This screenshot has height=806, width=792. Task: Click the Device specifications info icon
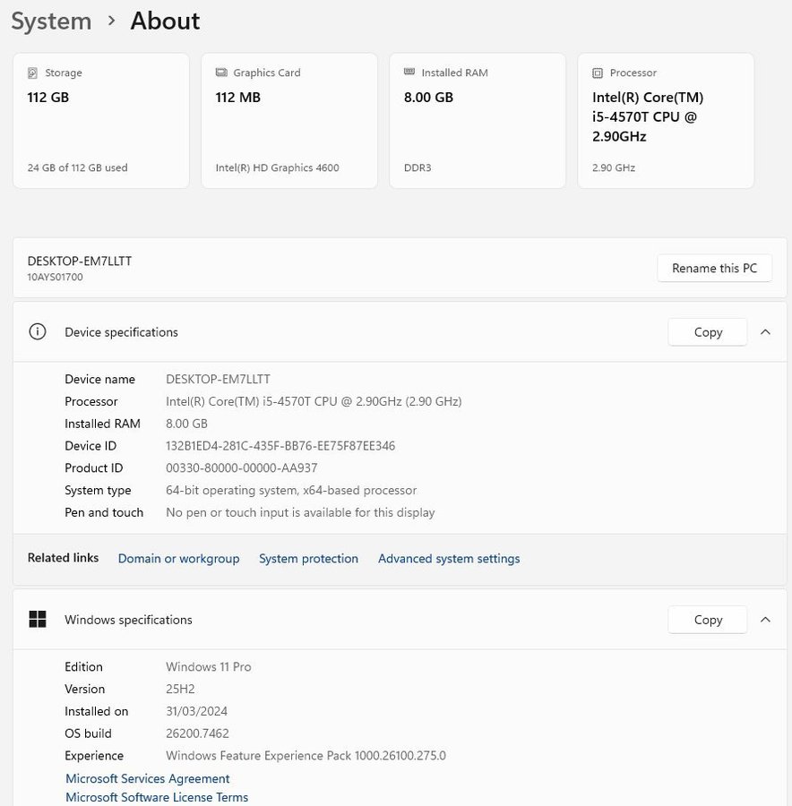click(38, 332)
